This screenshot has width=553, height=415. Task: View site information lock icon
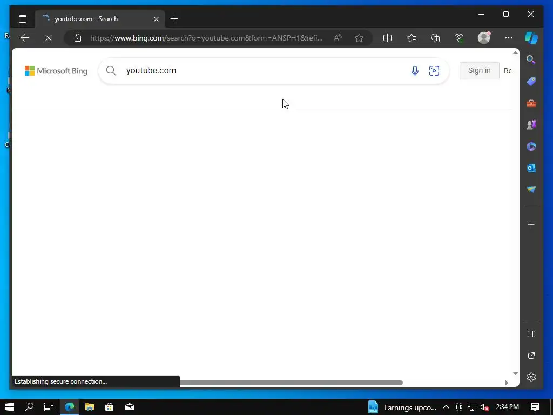78,38
